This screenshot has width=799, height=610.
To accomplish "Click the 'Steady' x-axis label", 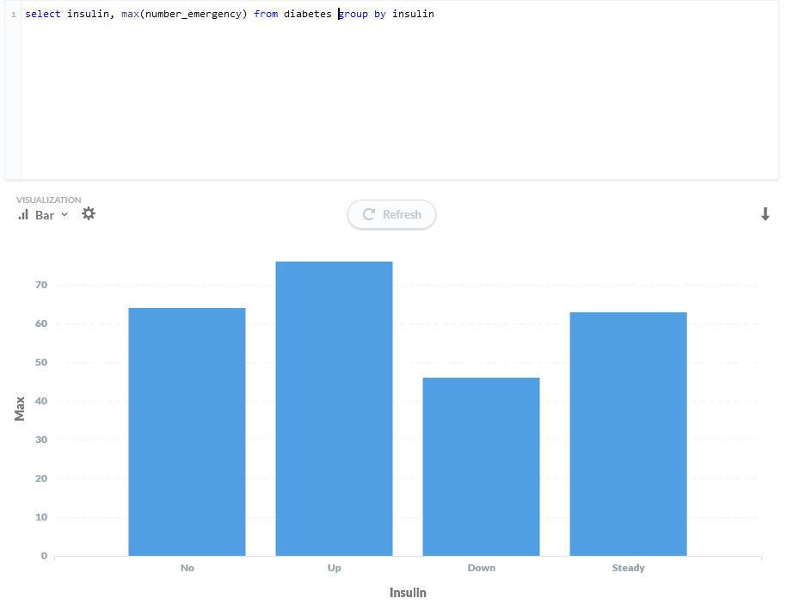I will [629, 568].
